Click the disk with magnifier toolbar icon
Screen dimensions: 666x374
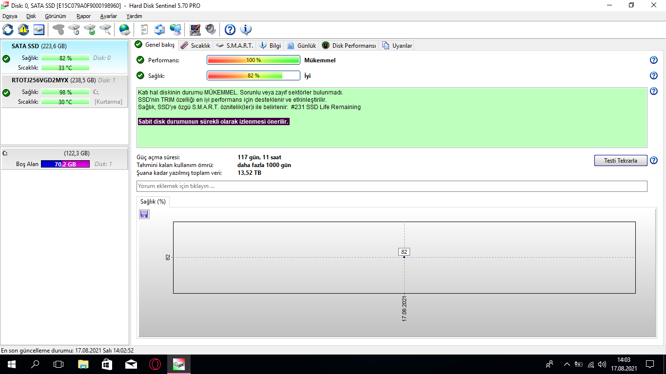click(x=105, y=30)
